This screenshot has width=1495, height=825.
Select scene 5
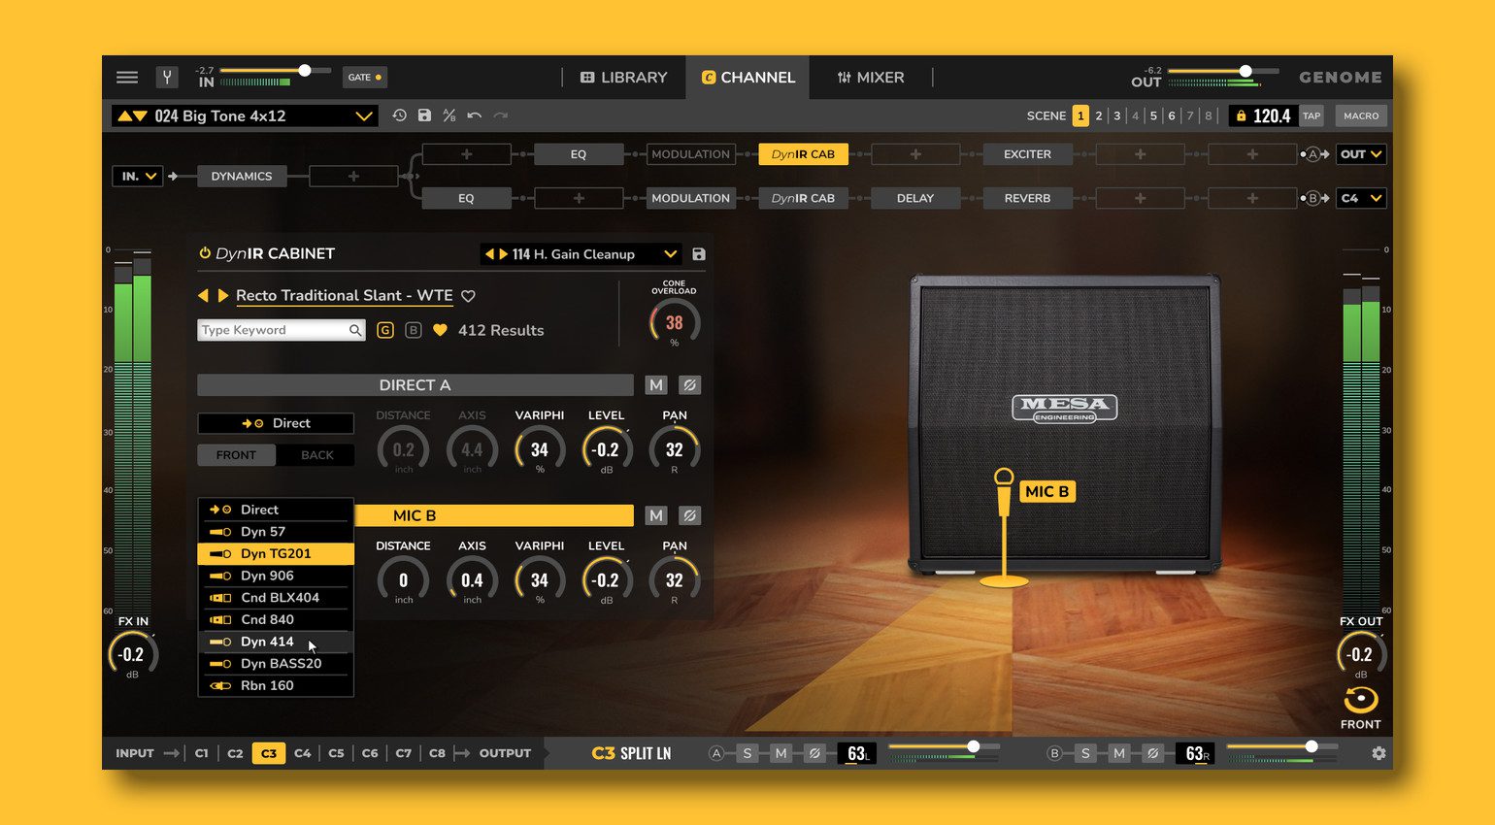pyautogui.click(x=1153, y=115)
